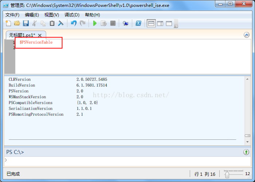Output pane scrollbar down arrow

click(247, 142)
